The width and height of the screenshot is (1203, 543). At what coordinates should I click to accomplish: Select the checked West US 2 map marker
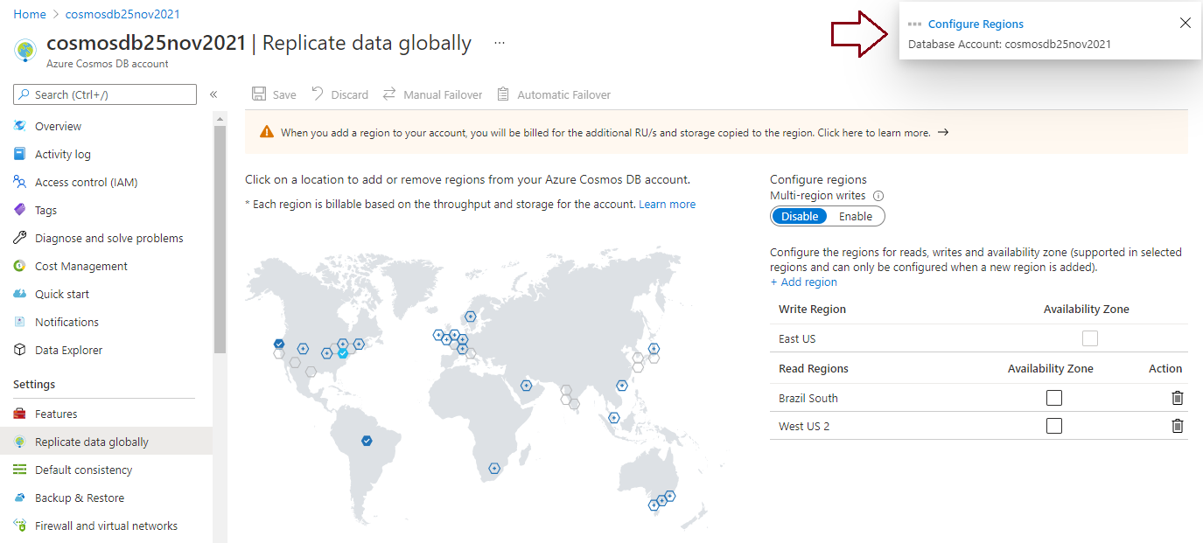click(278, 344)
